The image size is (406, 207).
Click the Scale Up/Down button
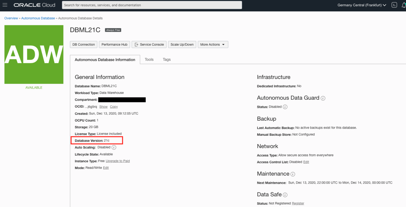pyautogui.click(x=182, y=44)
